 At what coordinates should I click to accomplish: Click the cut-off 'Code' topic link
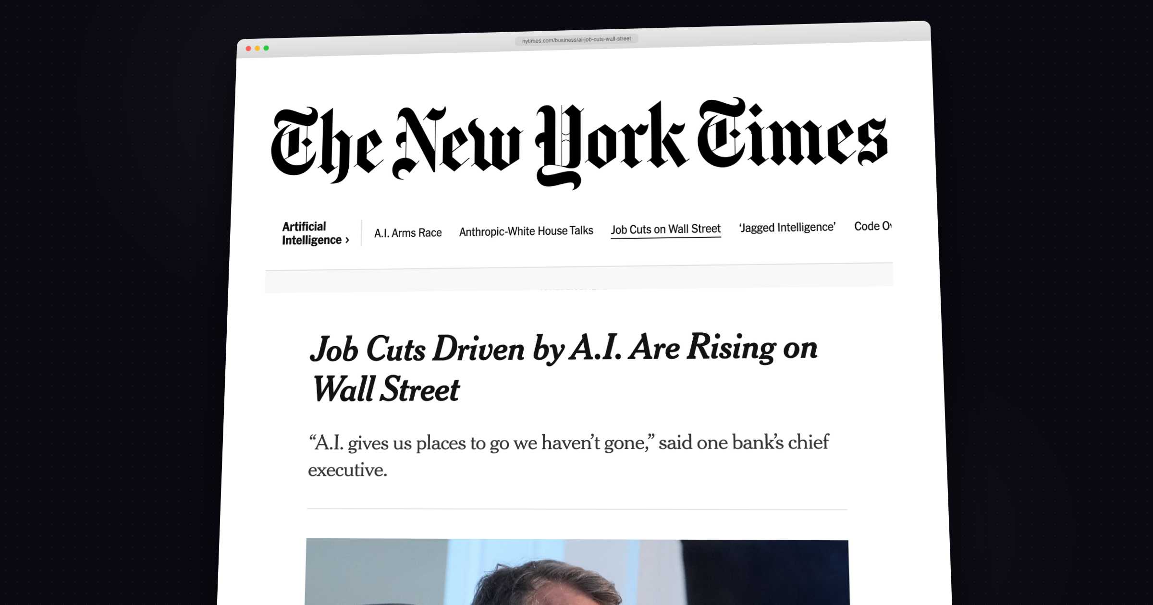point(872,226)
